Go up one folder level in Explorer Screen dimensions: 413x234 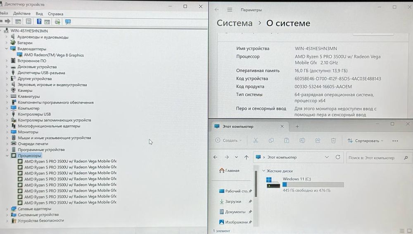246,157
